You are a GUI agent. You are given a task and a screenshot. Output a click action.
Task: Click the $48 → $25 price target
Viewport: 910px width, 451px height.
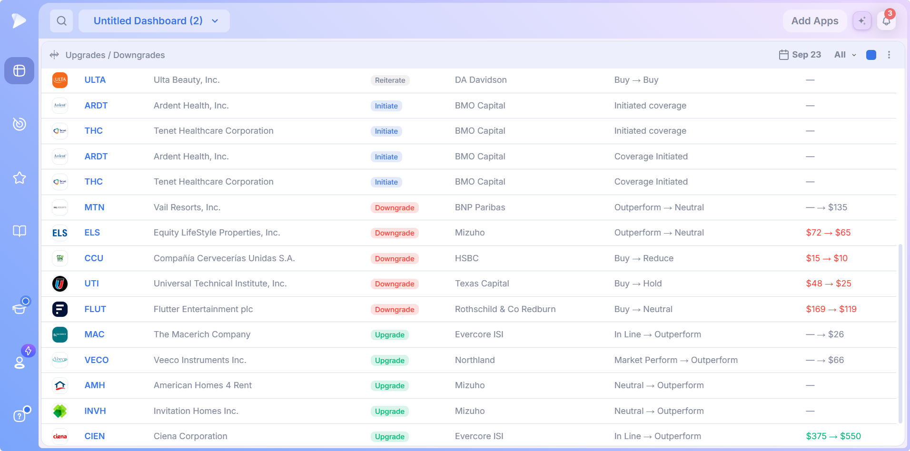click(x=829, y=284)
